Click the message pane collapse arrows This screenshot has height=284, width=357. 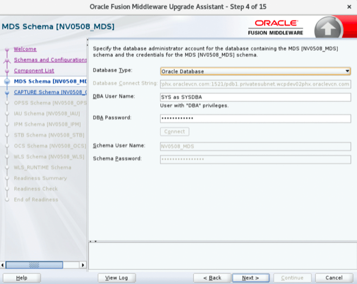click(x=93, y=241)
